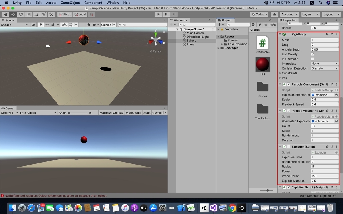Open cloud services panel icon

[274, 14]
